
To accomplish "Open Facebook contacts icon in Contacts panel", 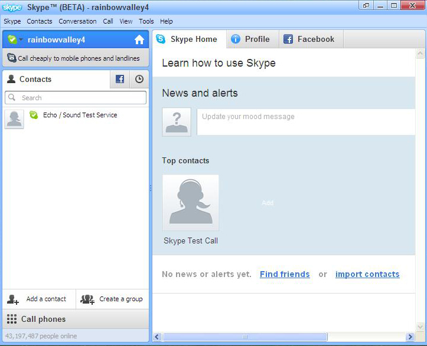I will [120, 79].
